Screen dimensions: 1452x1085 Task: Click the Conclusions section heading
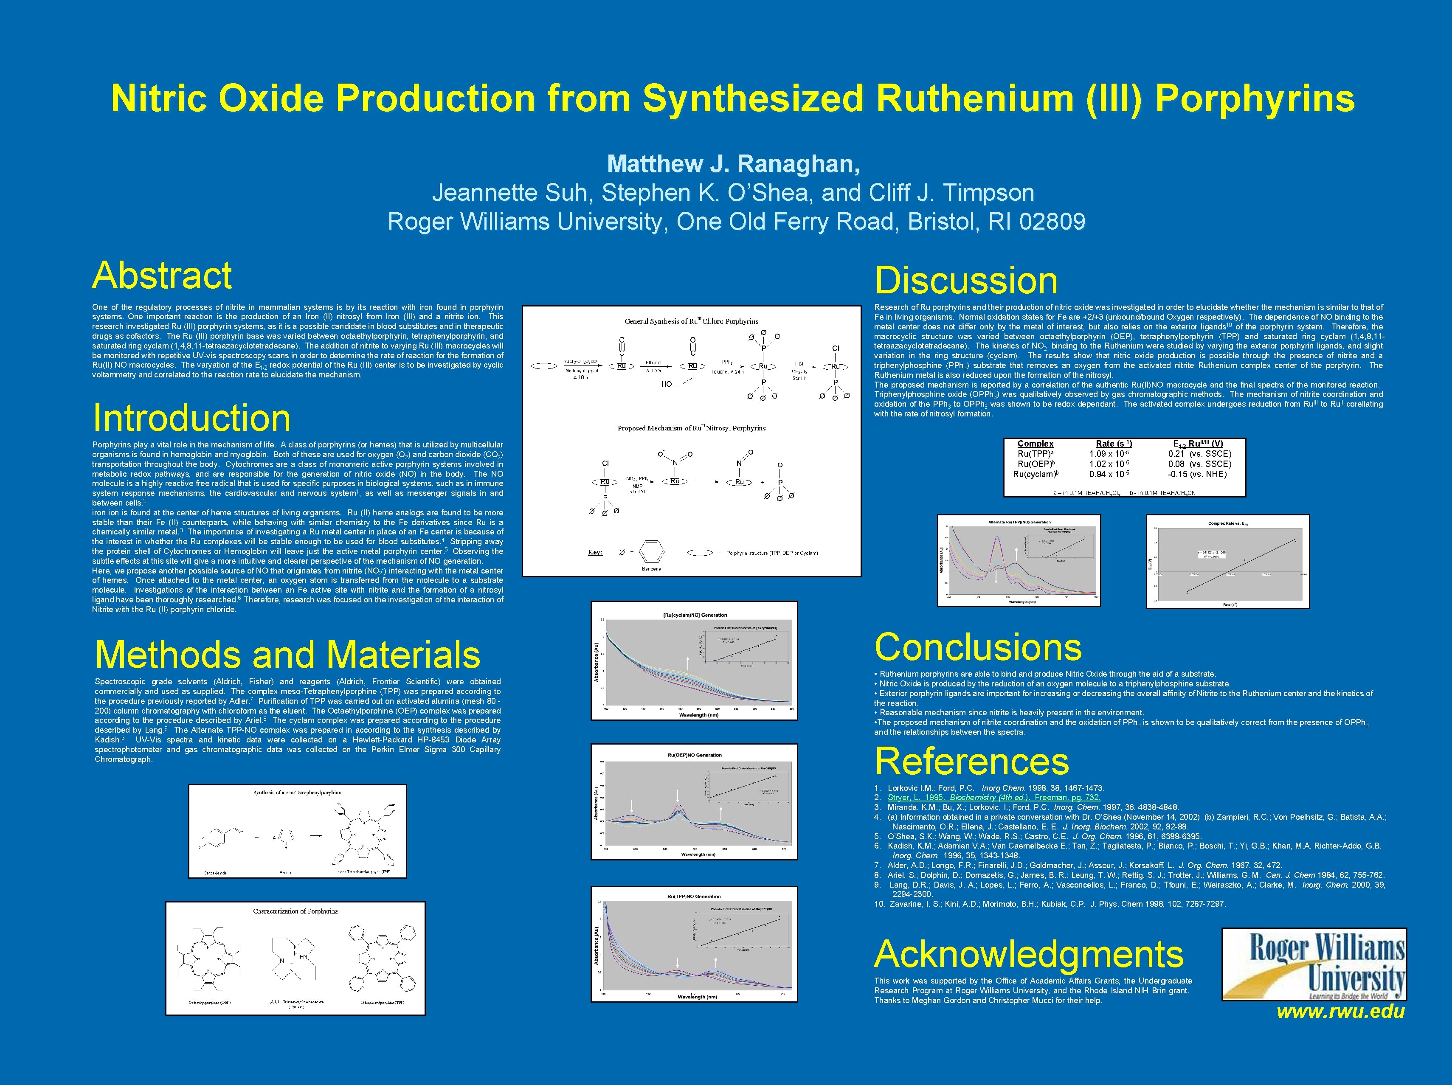pyautogui.click(x=978, y=647)
